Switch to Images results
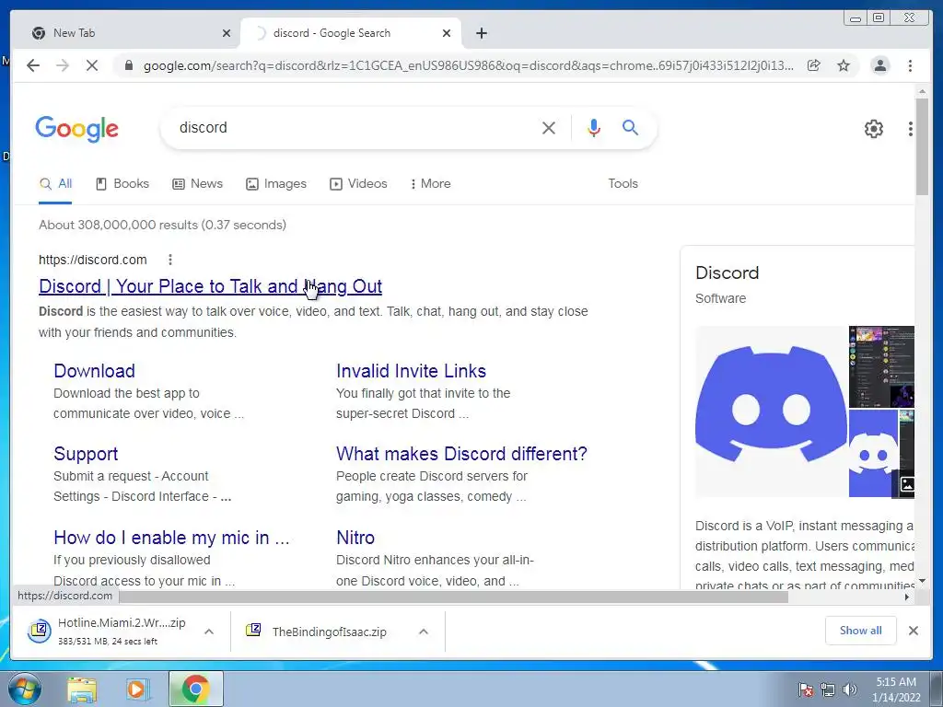The width and height of the screenshot is (943, 707). coord(276,183)
